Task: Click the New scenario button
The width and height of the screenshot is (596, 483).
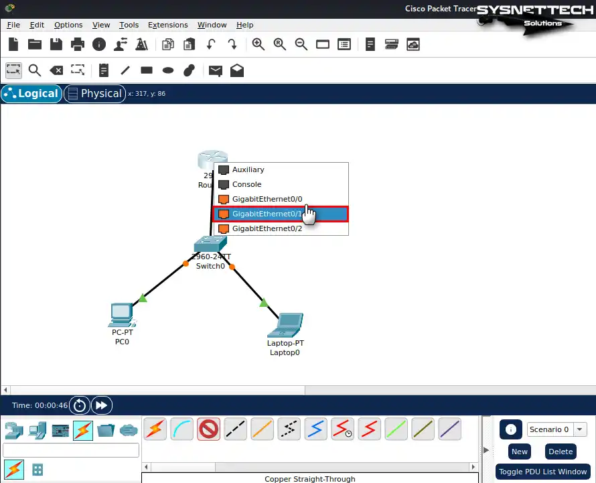Action: 519,452
